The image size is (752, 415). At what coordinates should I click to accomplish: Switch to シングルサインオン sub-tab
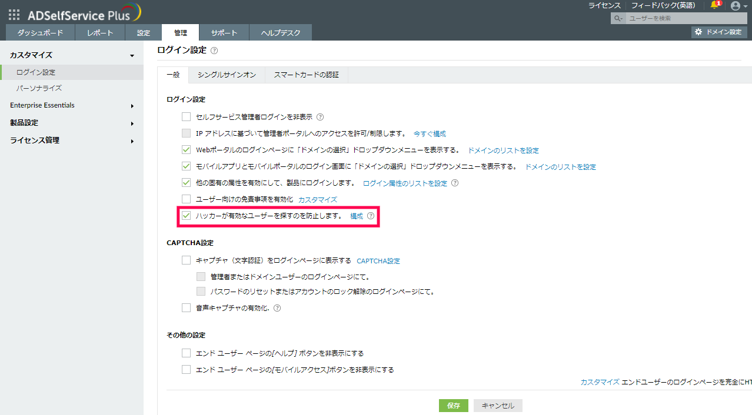227,75
